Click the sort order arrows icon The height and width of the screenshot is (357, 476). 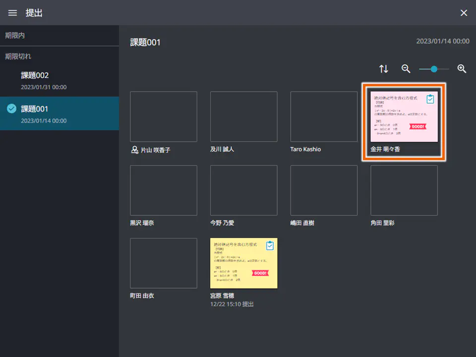click(384, 69)
